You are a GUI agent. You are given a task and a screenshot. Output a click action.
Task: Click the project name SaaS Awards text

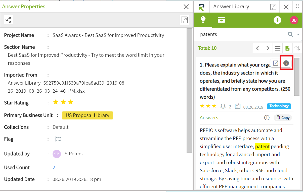[x=108, y=35]
